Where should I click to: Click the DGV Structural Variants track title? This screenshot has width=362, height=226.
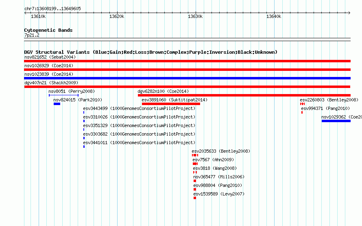151,52
